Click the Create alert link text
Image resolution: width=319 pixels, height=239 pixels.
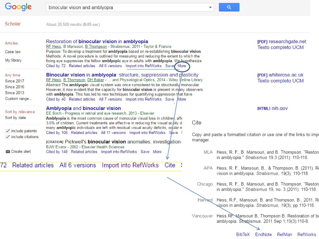tap(21, 152)
